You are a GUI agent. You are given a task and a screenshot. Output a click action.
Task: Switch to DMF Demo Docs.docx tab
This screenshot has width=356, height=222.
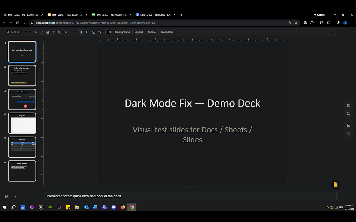[x=155, y=15]
